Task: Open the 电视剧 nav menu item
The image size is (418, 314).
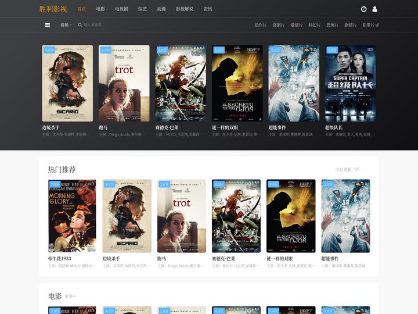Action: pos(121,9)
